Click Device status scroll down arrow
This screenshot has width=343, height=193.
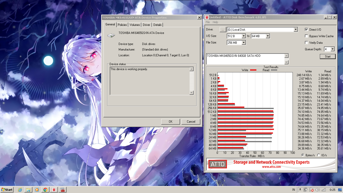coord(192,93)
